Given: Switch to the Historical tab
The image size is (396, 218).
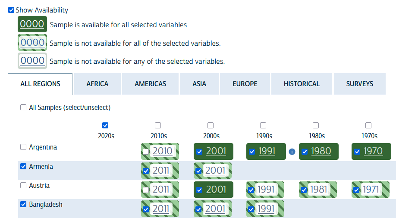Looking at the screenshot, I should pyautogui.click(x=302, y=84).
